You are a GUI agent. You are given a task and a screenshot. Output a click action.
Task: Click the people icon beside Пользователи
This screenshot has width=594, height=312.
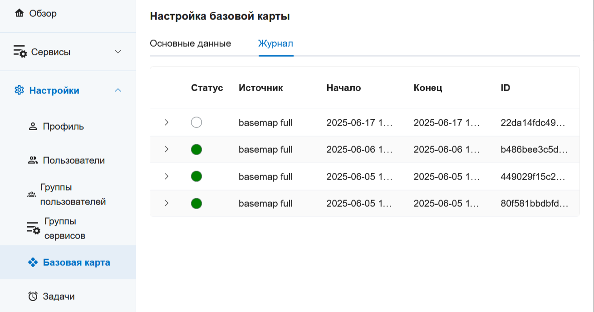[33, 160]
